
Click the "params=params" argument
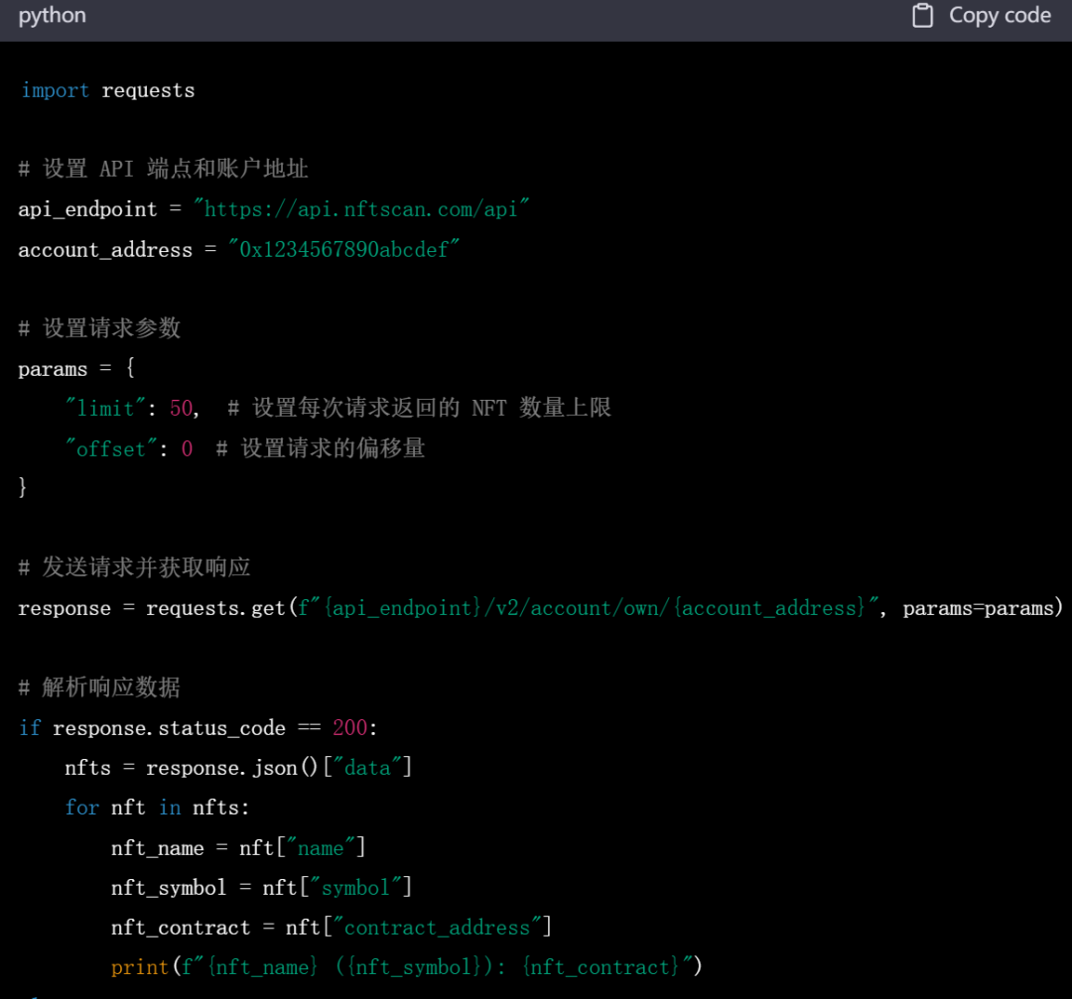pos(978,608)
